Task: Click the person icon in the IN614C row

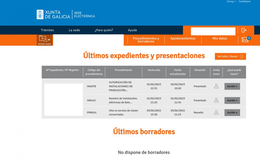Action: tap(216, 100)
